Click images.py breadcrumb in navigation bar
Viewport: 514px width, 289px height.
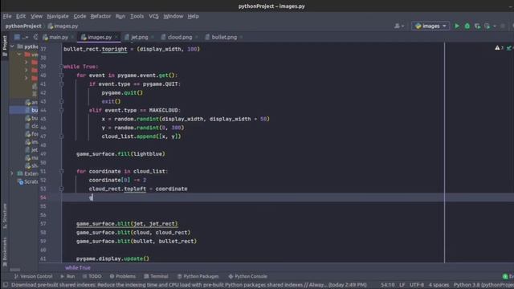(63, 26)
